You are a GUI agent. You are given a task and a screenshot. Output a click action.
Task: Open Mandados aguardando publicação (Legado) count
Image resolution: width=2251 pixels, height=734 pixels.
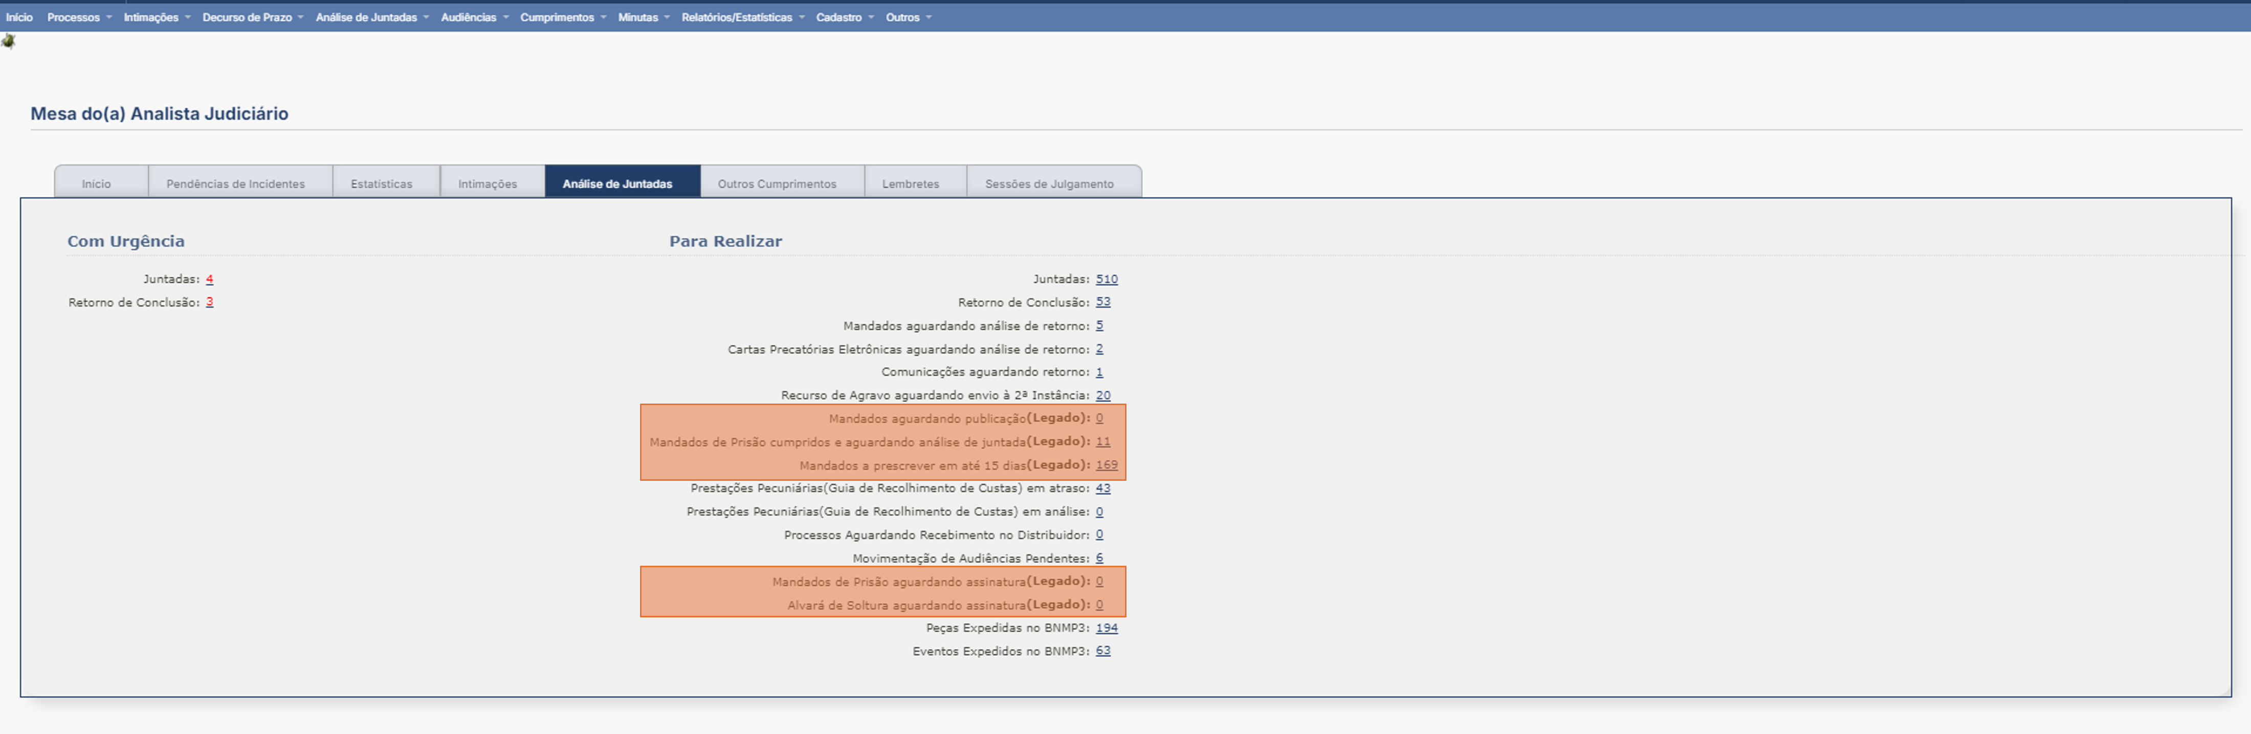pyautogui.click(x=1100, y=418)
